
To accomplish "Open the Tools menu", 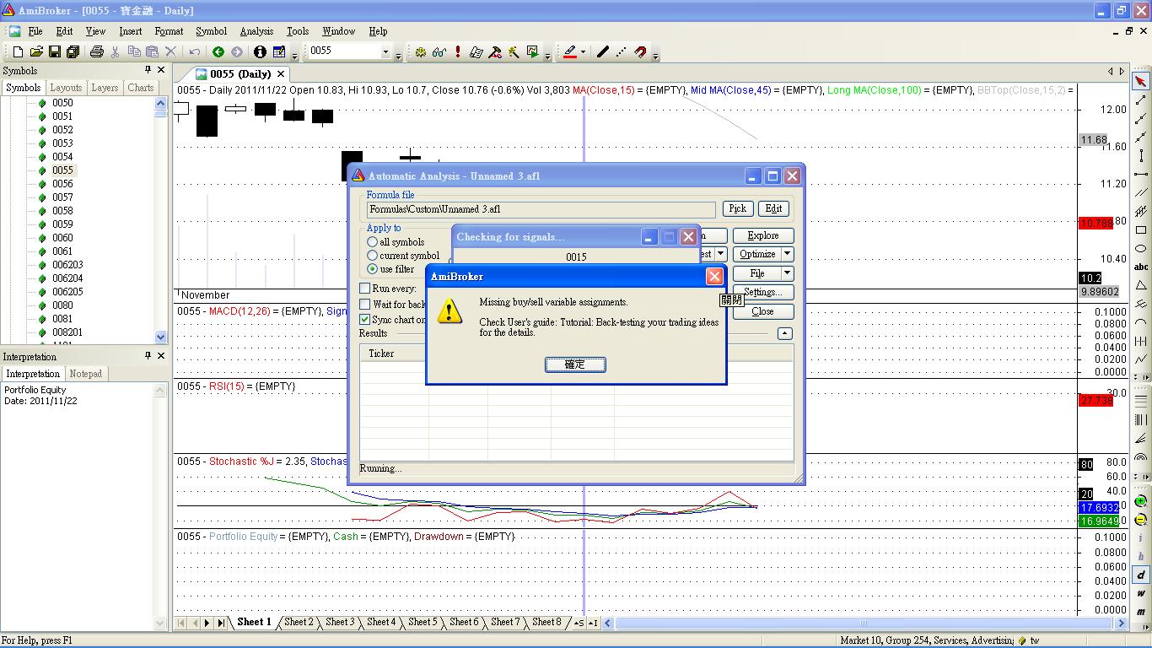I will click(x=298, y=31).
